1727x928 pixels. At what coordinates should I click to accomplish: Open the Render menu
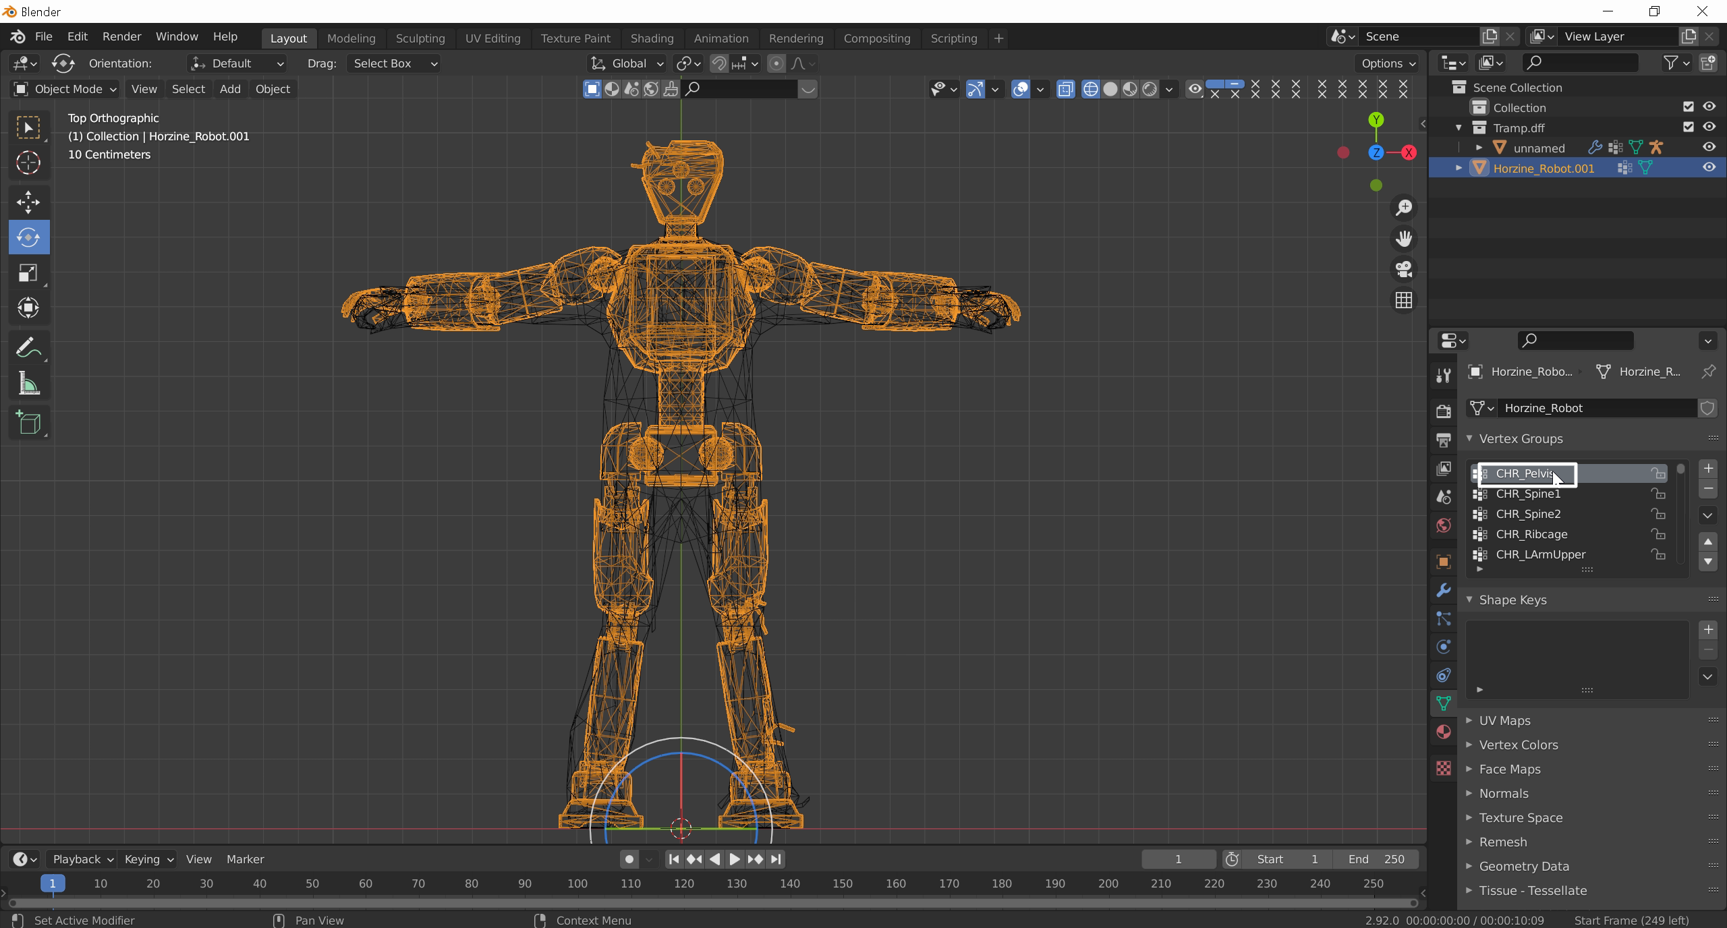121,36
